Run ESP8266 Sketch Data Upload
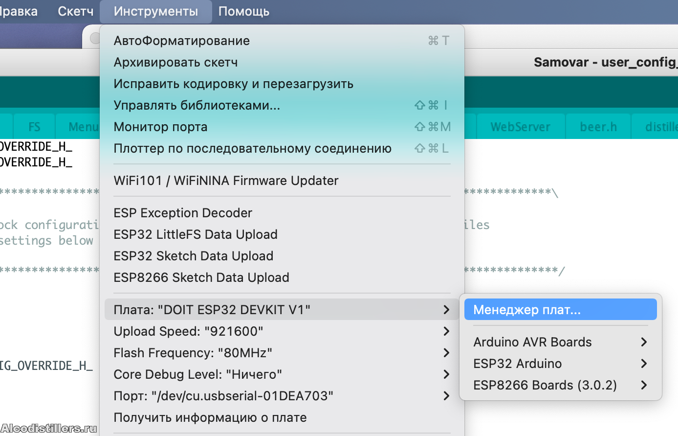The height and width of the screenshot is (436, 678). point(282,277)
